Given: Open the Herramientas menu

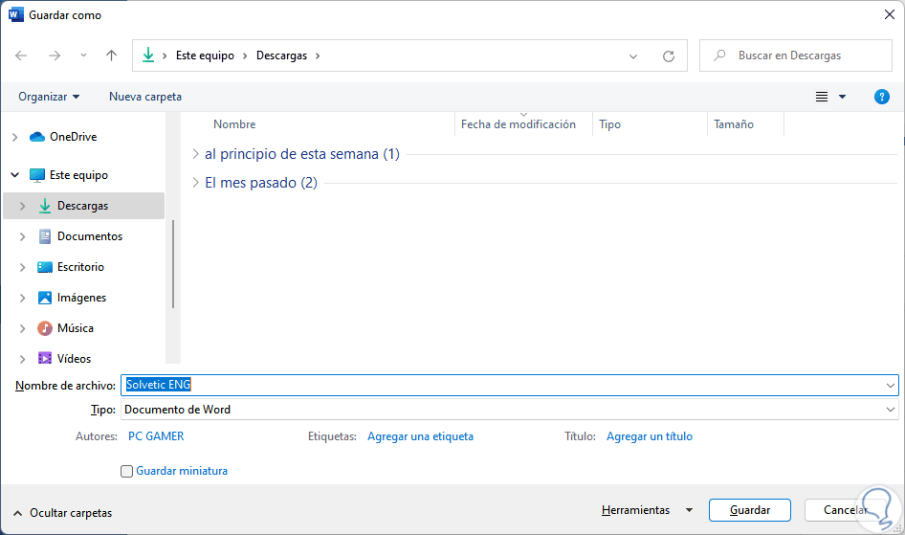Looking at the screenshot, I should coord(635,510).
